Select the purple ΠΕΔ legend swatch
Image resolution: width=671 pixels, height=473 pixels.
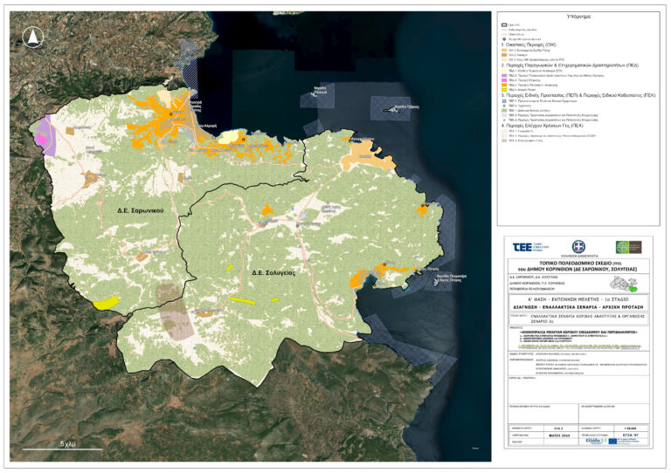coord(504,75)
